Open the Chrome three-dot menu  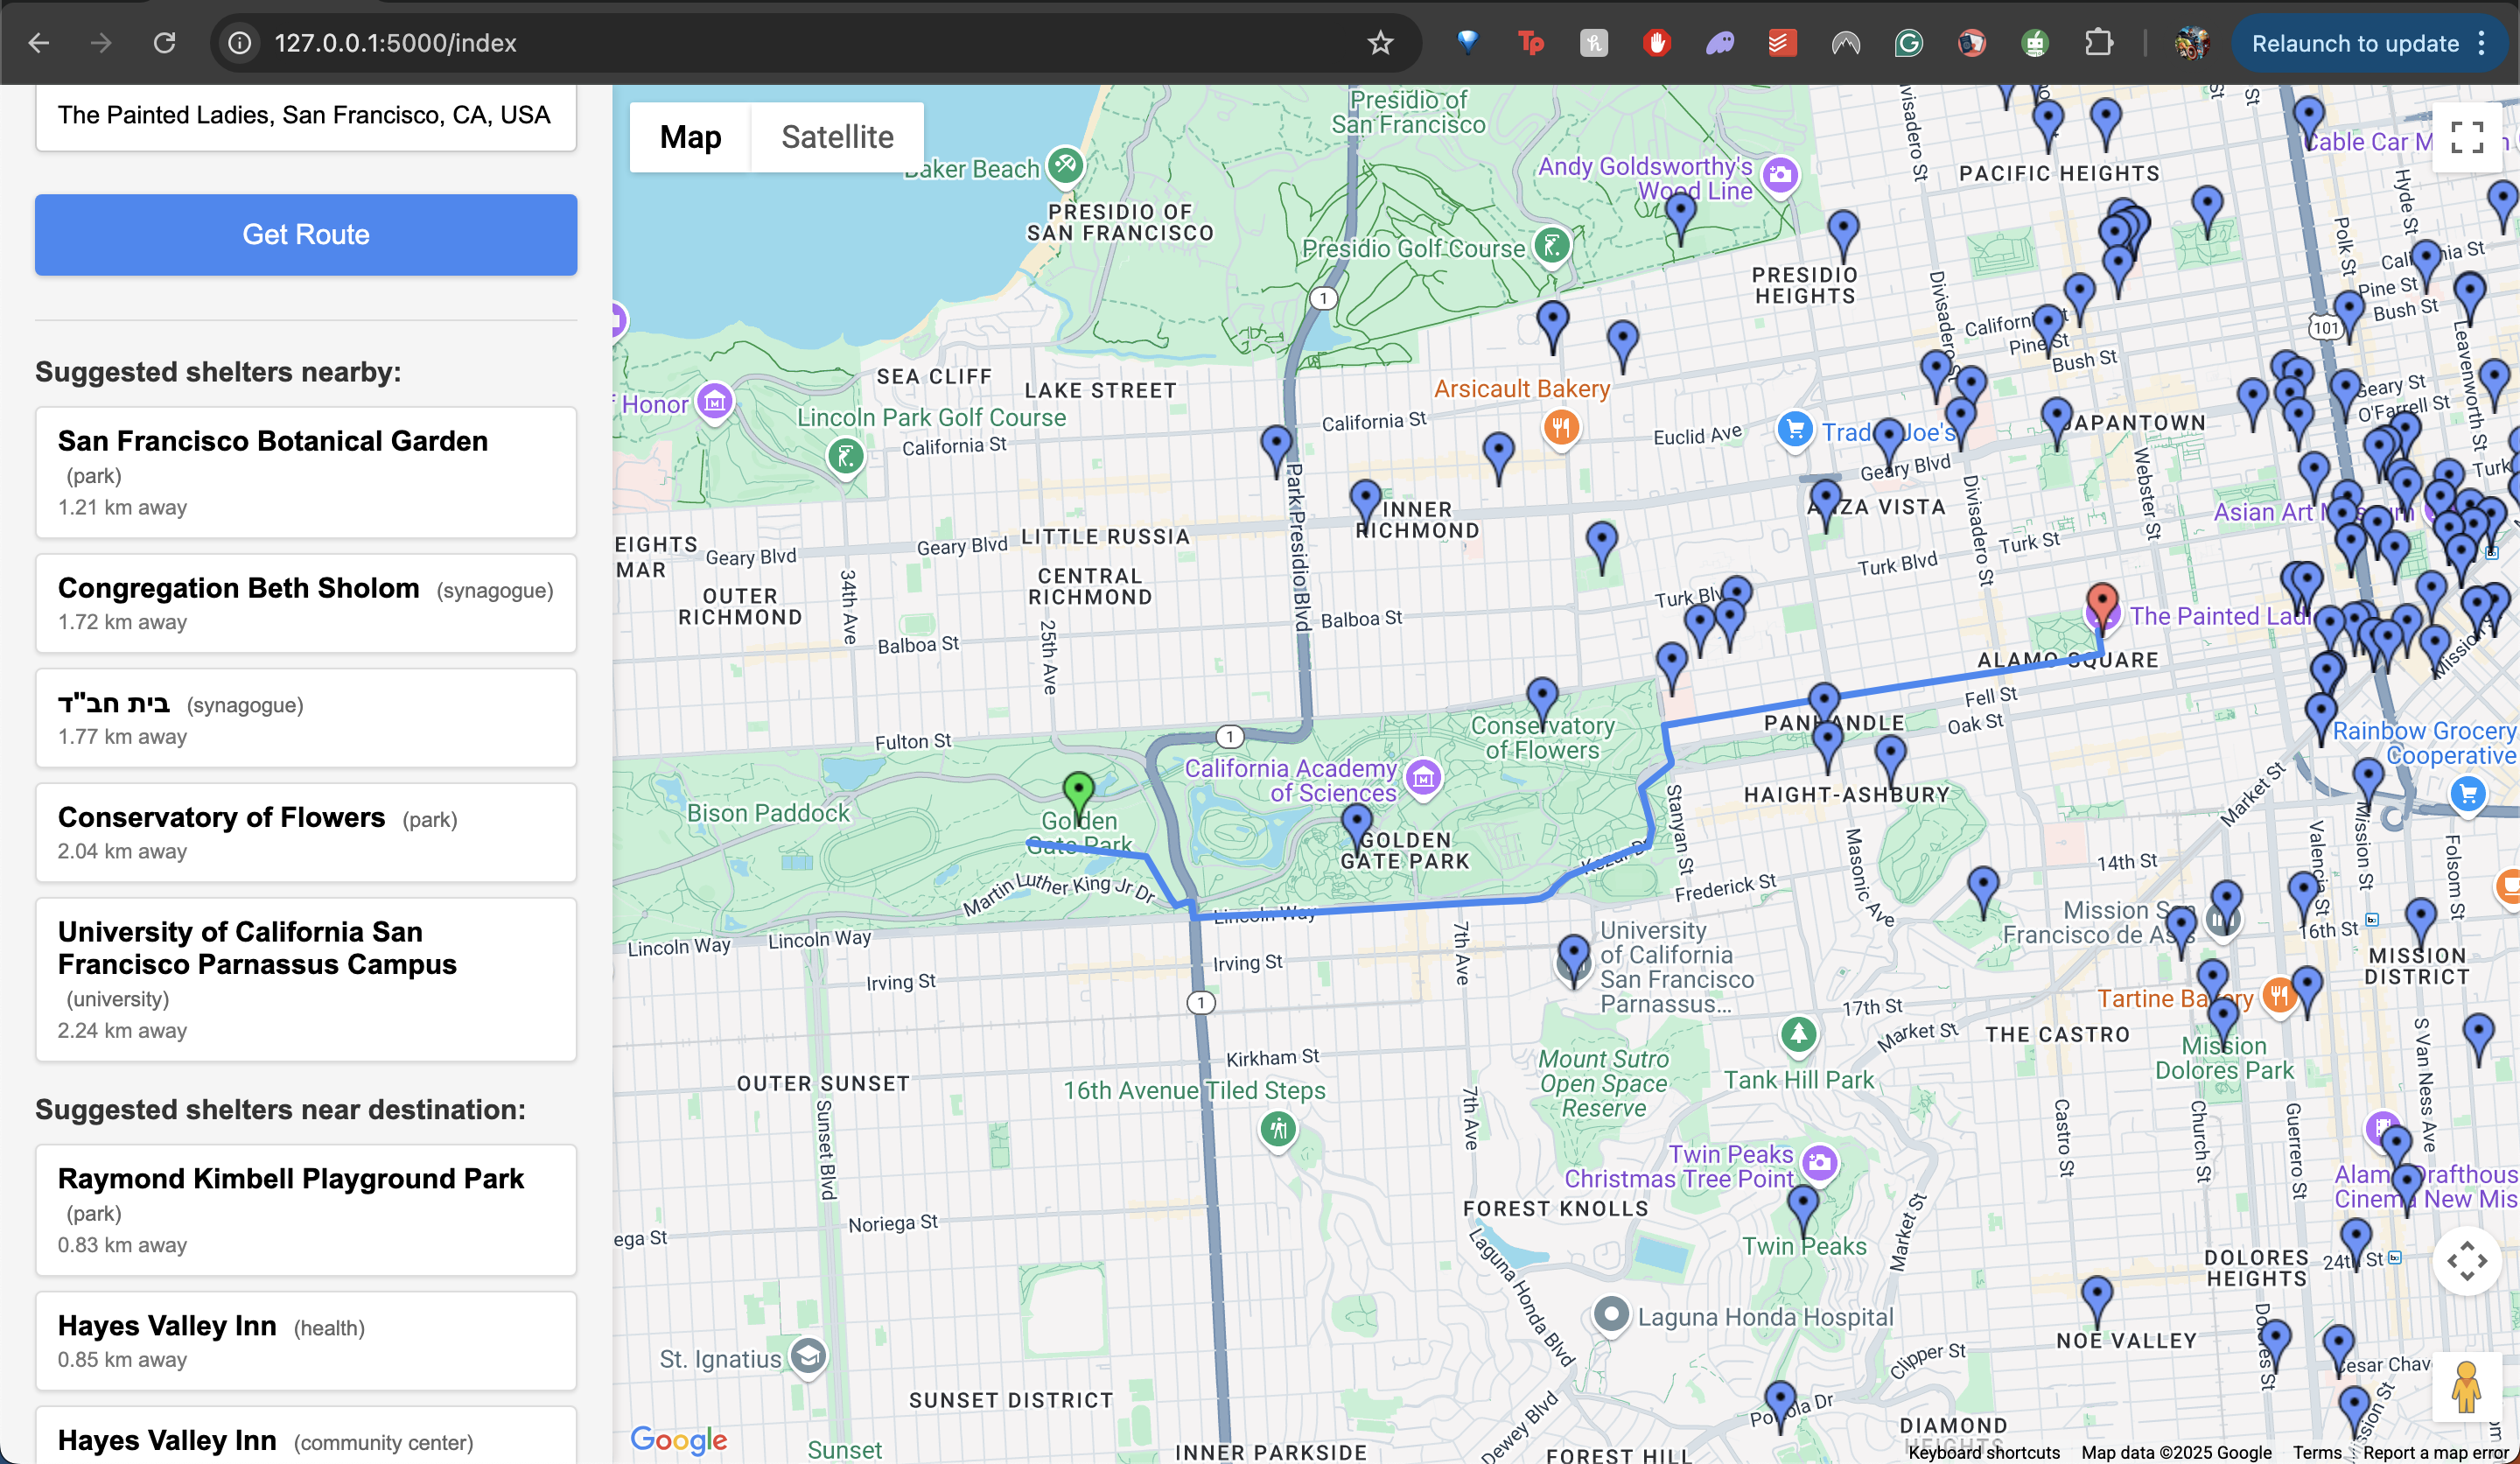pos(2483,43)
